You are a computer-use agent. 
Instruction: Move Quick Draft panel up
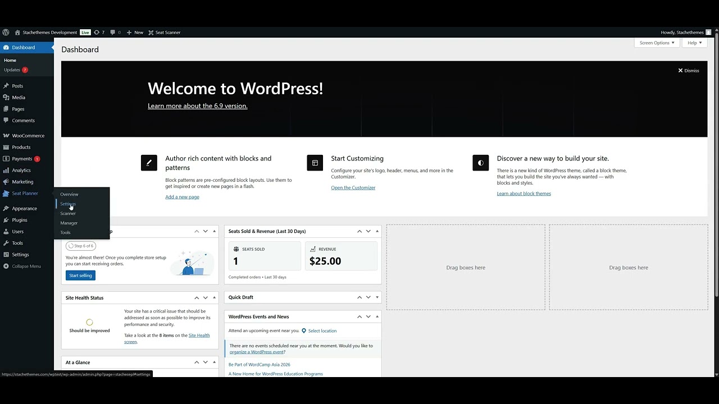coord(359,297)
